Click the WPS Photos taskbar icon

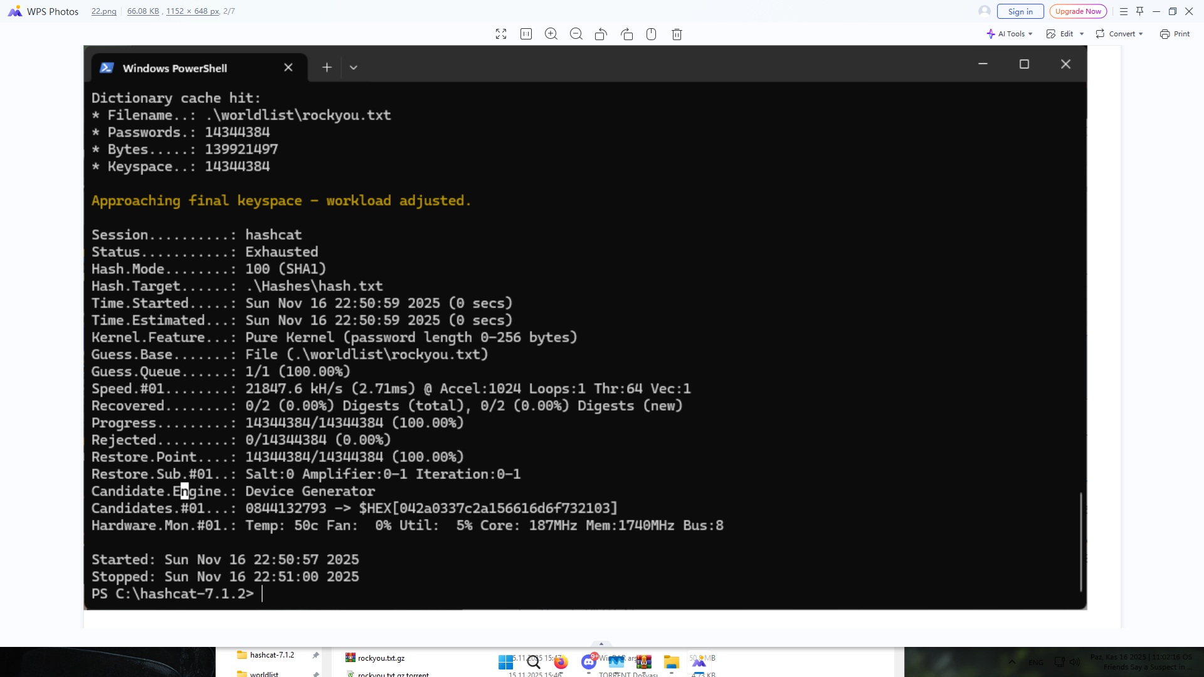pyautogui.click(x=699, y=662)
